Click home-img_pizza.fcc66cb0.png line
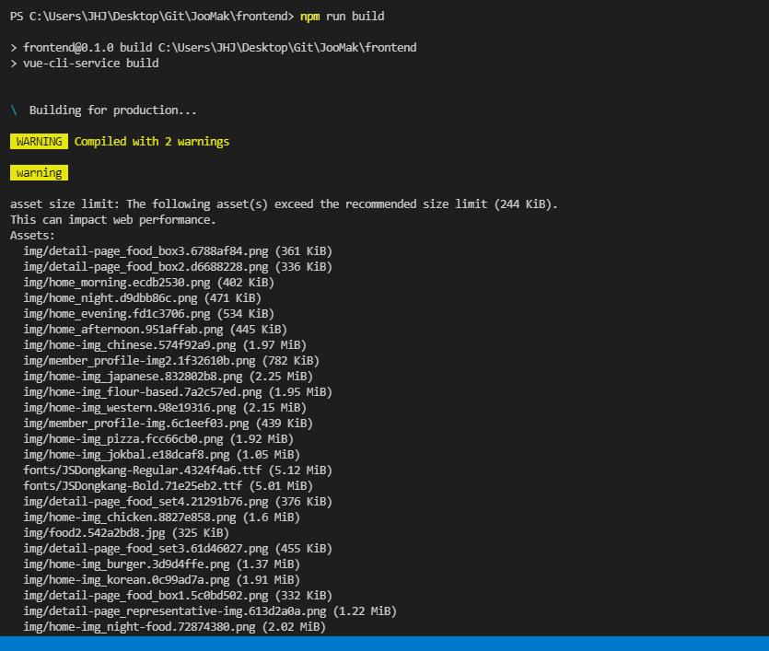769x651 pixels. [158, 439]
